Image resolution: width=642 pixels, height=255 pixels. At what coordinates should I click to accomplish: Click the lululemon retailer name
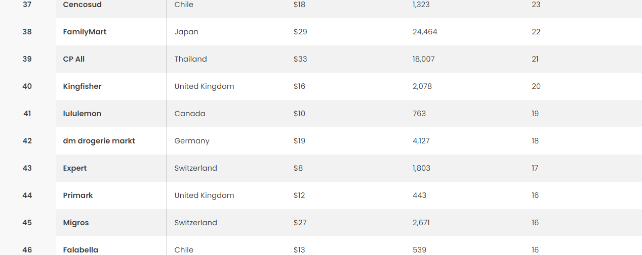[82, 114]
